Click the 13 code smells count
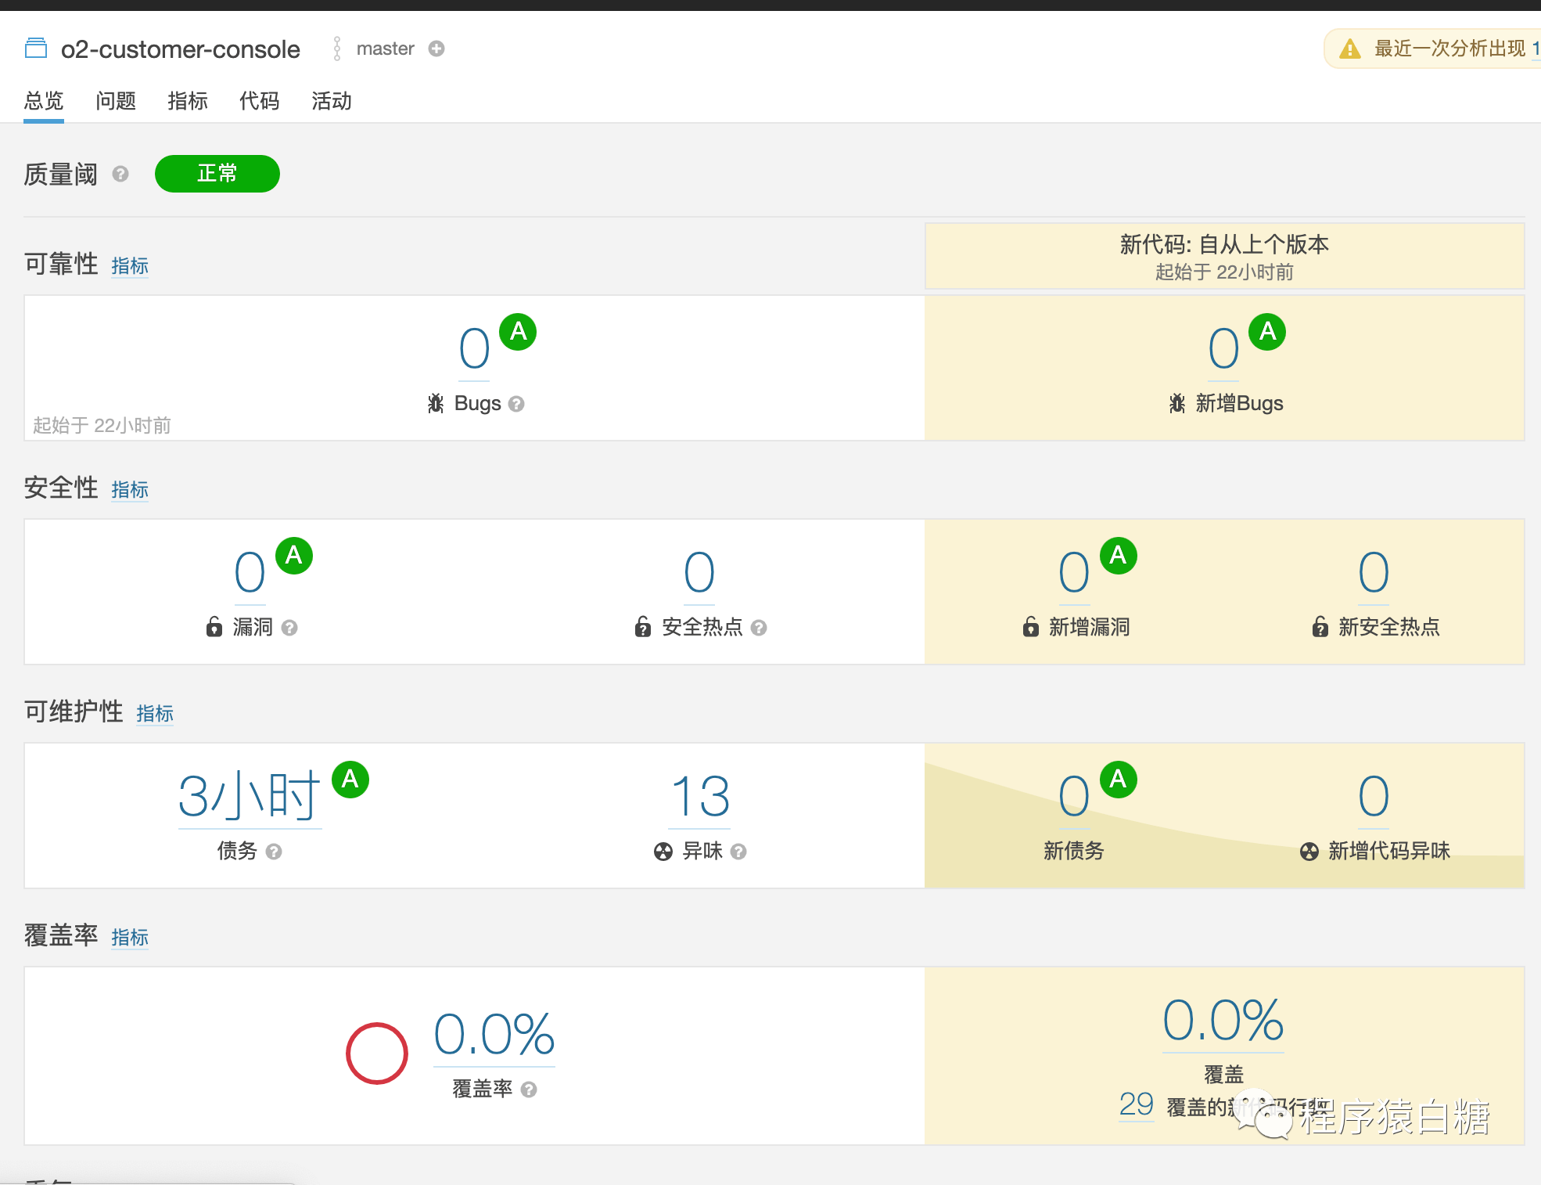Screen dimensions: 1541x1185 (699, 797)
